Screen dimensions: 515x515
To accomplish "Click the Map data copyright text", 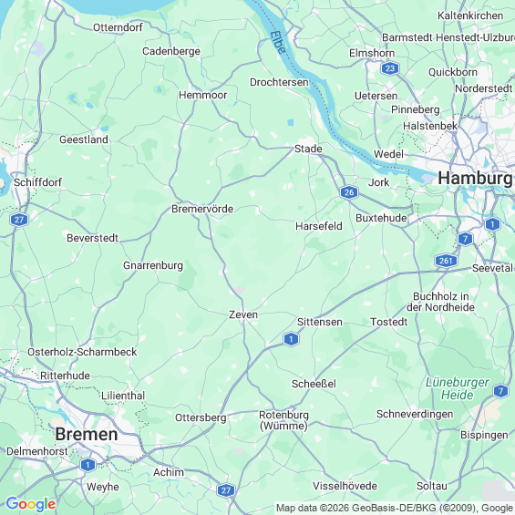I will click(395, 508).
